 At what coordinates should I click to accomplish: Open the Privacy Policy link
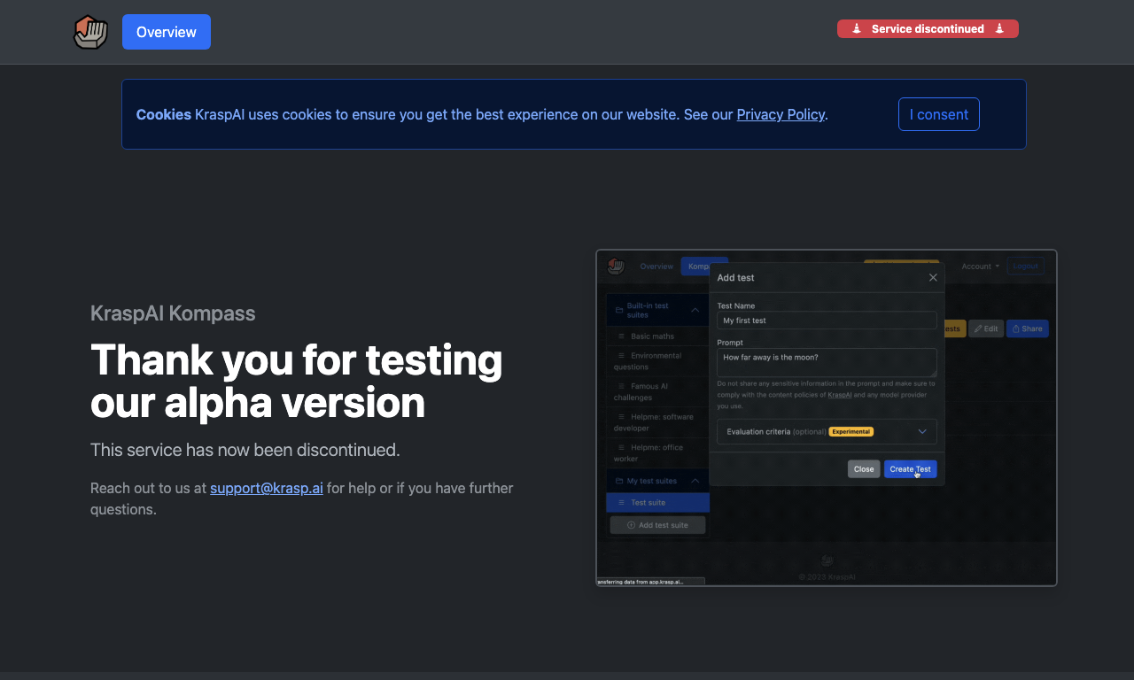pyautogui.click(x=781, y=114)
